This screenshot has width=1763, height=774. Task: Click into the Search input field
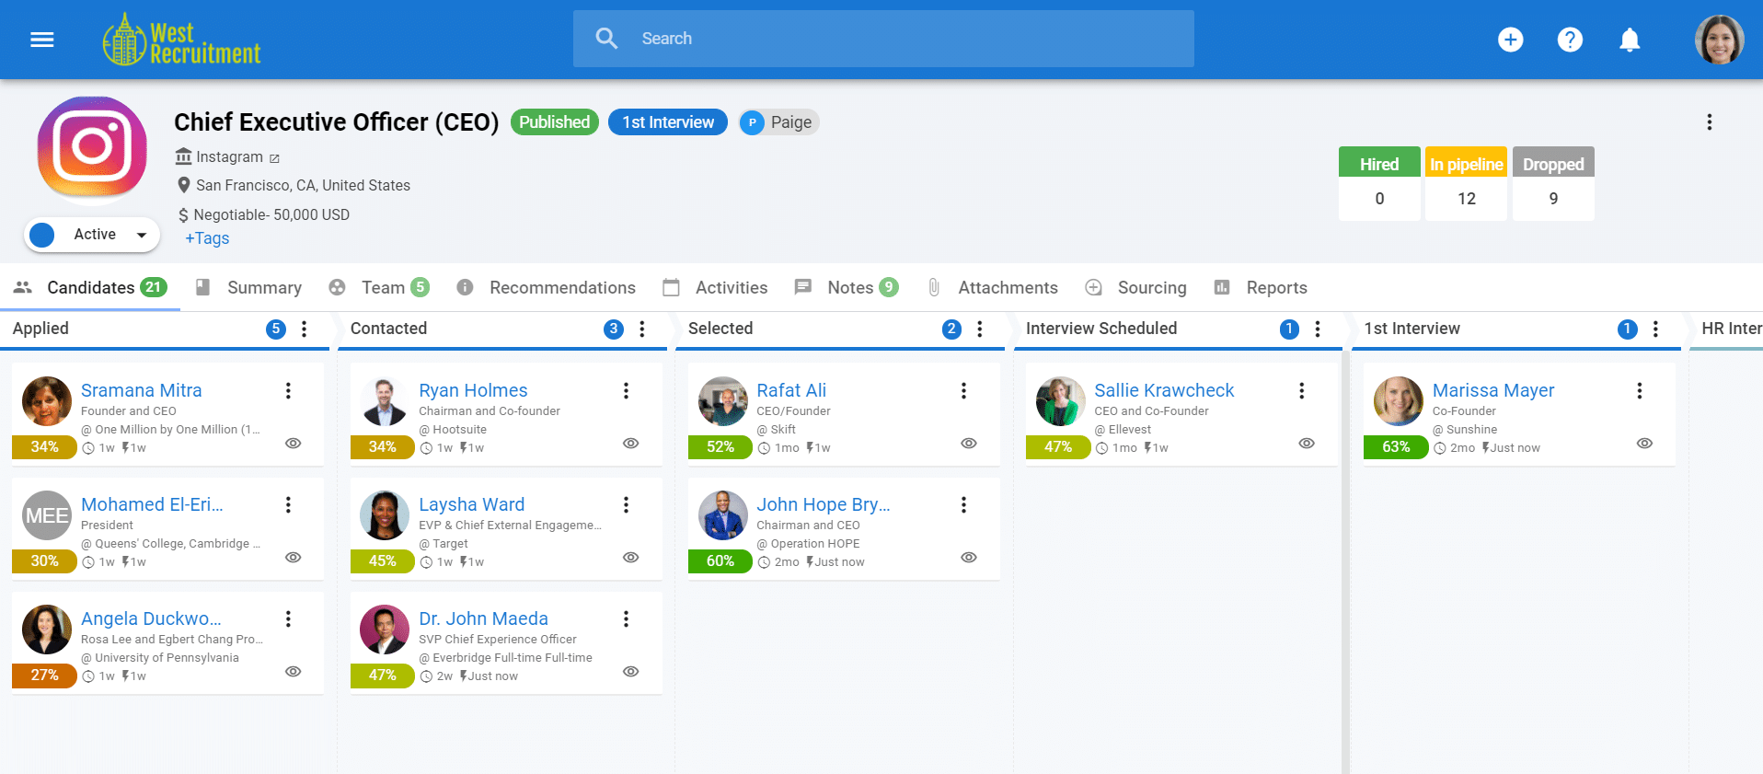click(x=883, y=39)
